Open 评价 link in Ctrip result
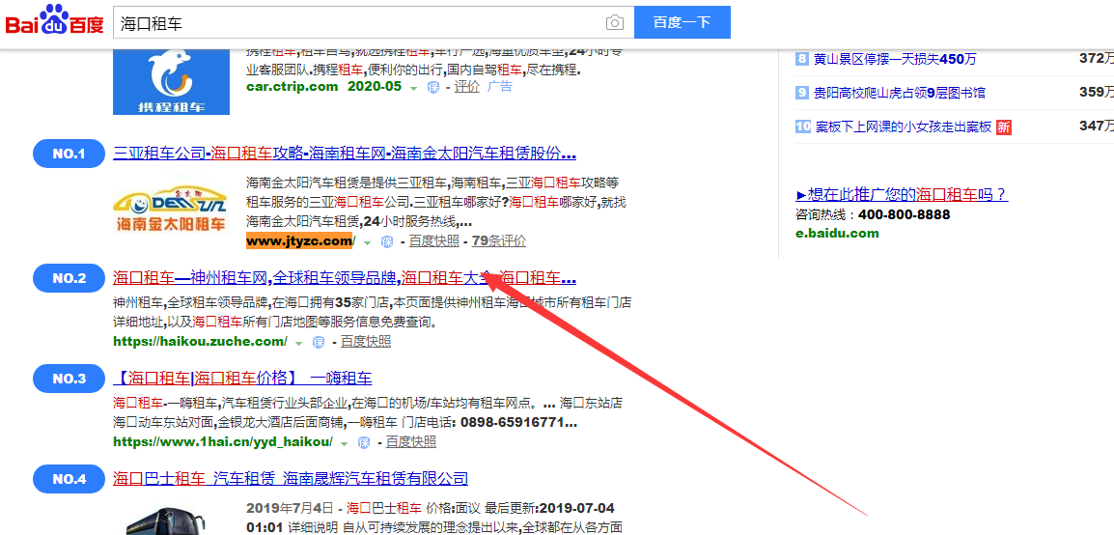The image size is (1114, 535). pos(467,87)
